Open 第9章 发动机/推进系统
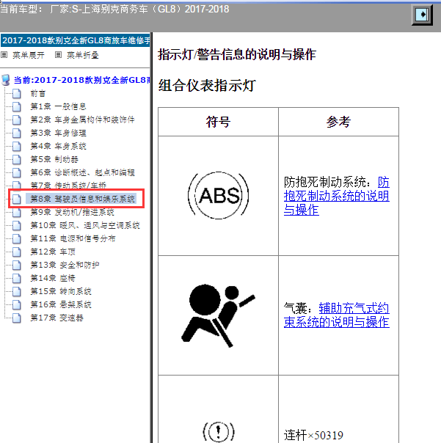 point(73,212)
